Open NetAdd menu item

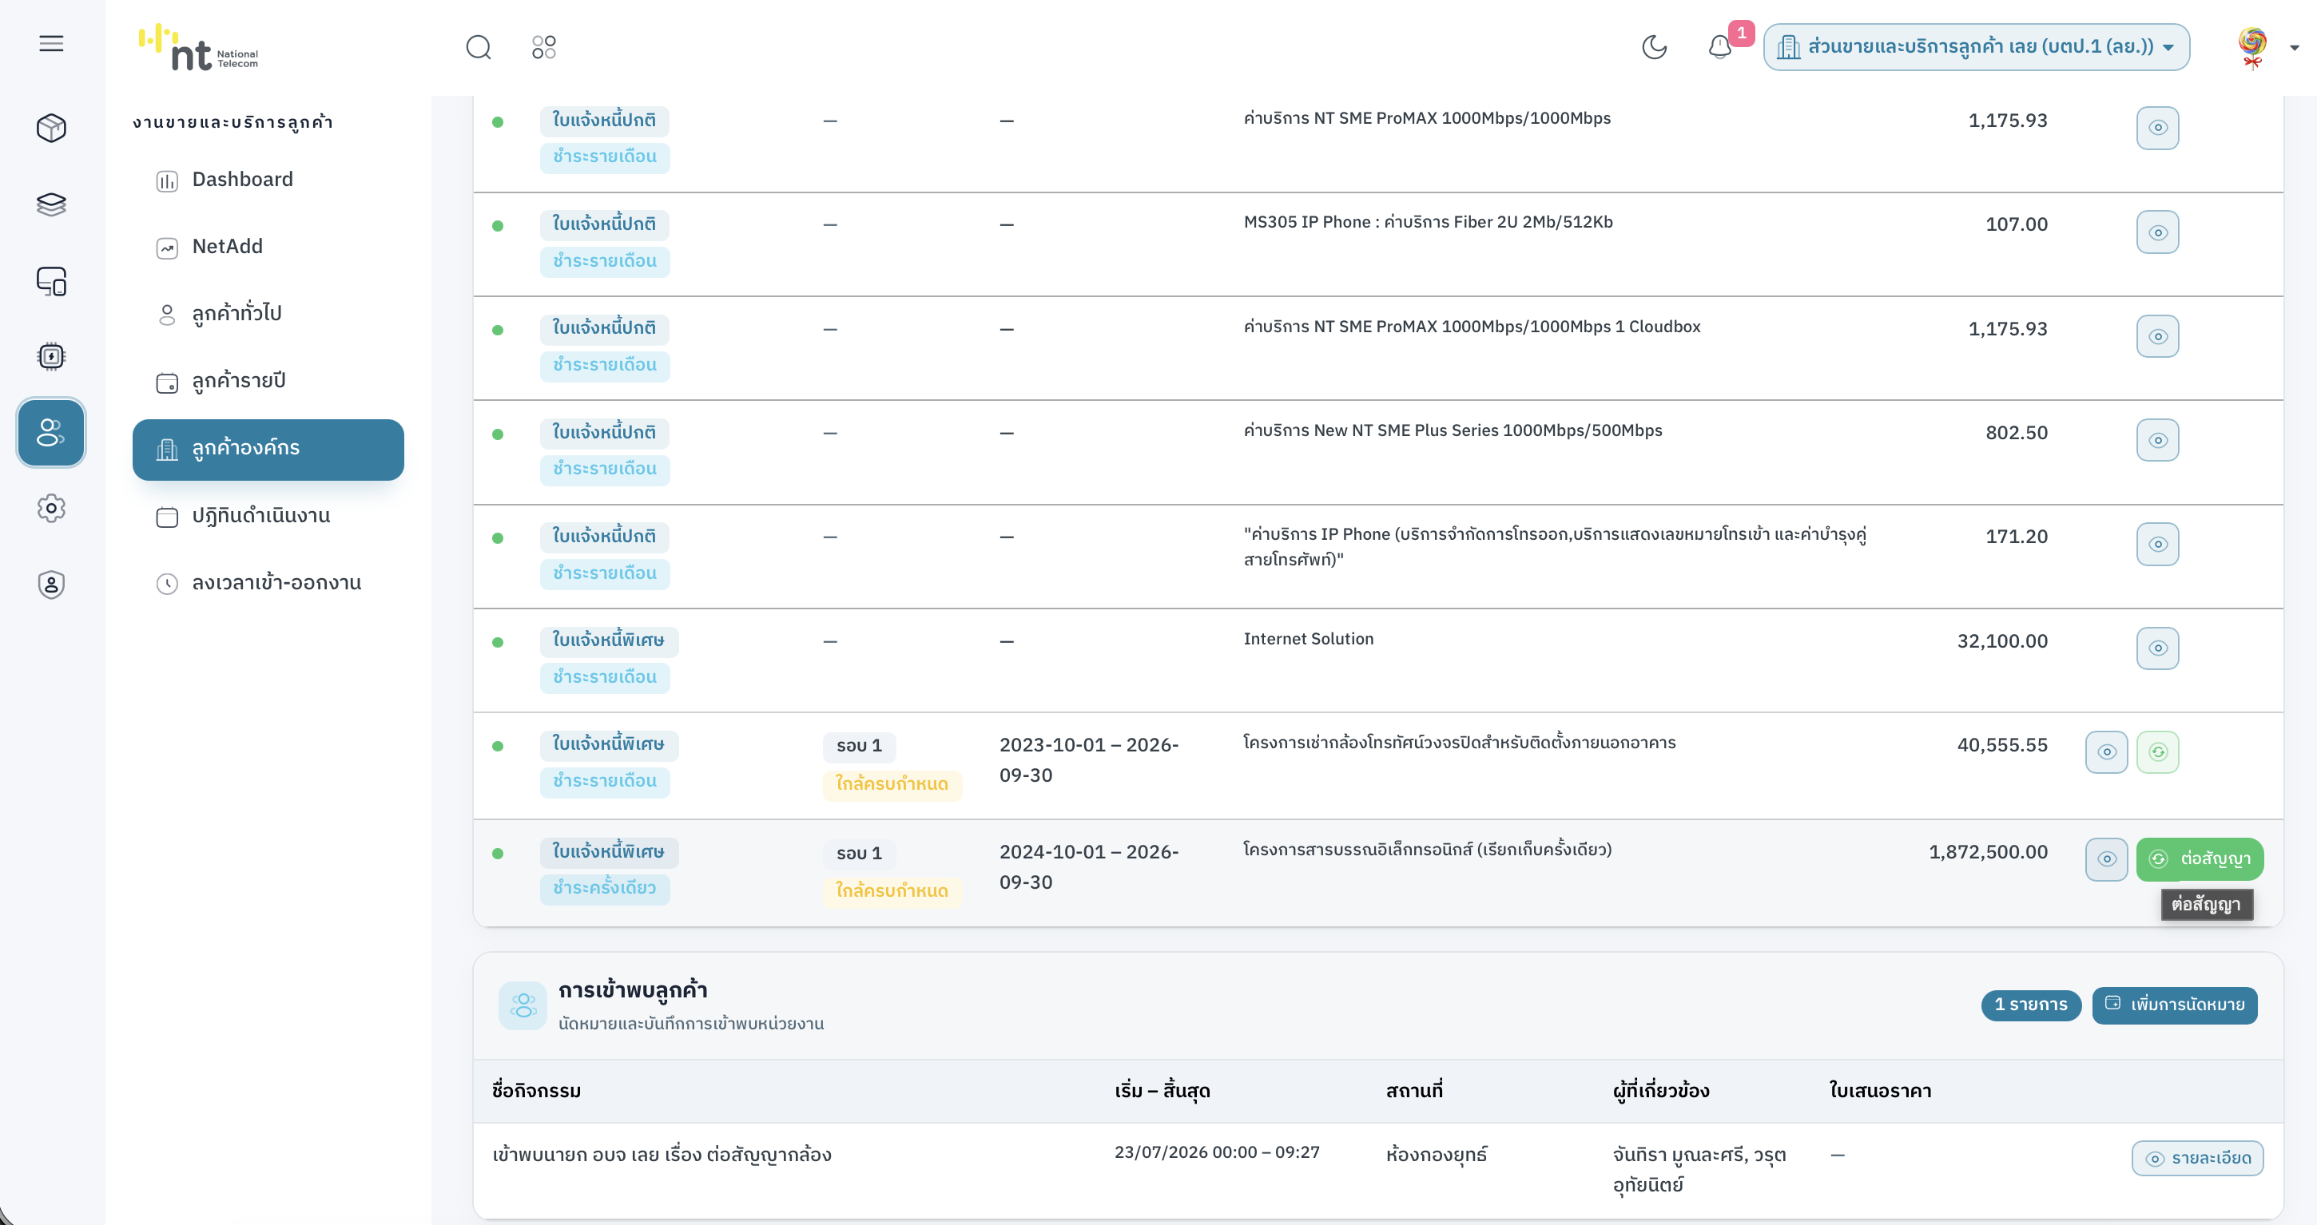[x=268, y=248]
